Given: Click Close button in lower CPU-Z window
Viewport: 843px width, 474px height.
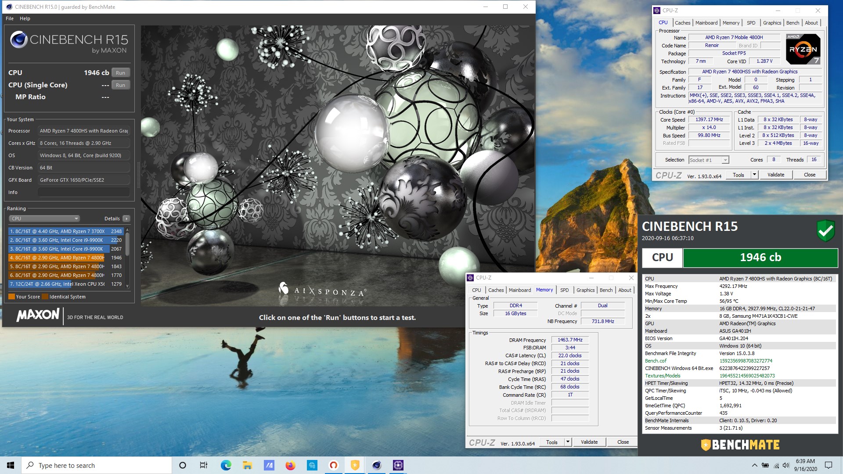Looking at the screenshot, I should (623, 442).
